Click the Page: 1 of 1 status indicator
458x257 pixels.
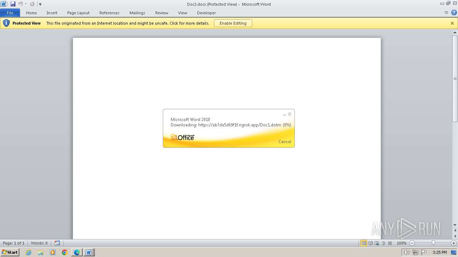coord(14,243)
